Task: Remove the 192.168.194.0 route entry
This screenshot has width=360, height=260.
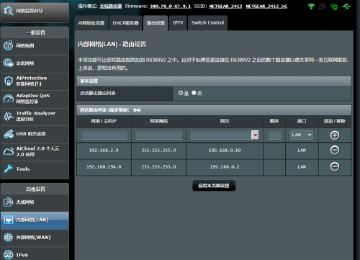Action: (x=335, y=166)
